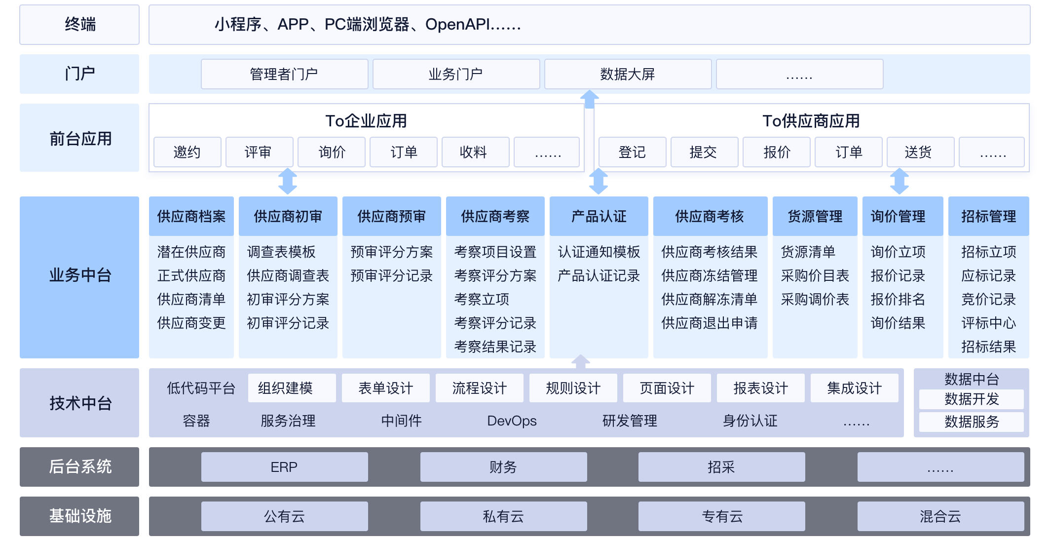Image resolution: width=1050 pixels, height=541 pixels.
Task: Select the 考察立项 entry
Action: 482,299
